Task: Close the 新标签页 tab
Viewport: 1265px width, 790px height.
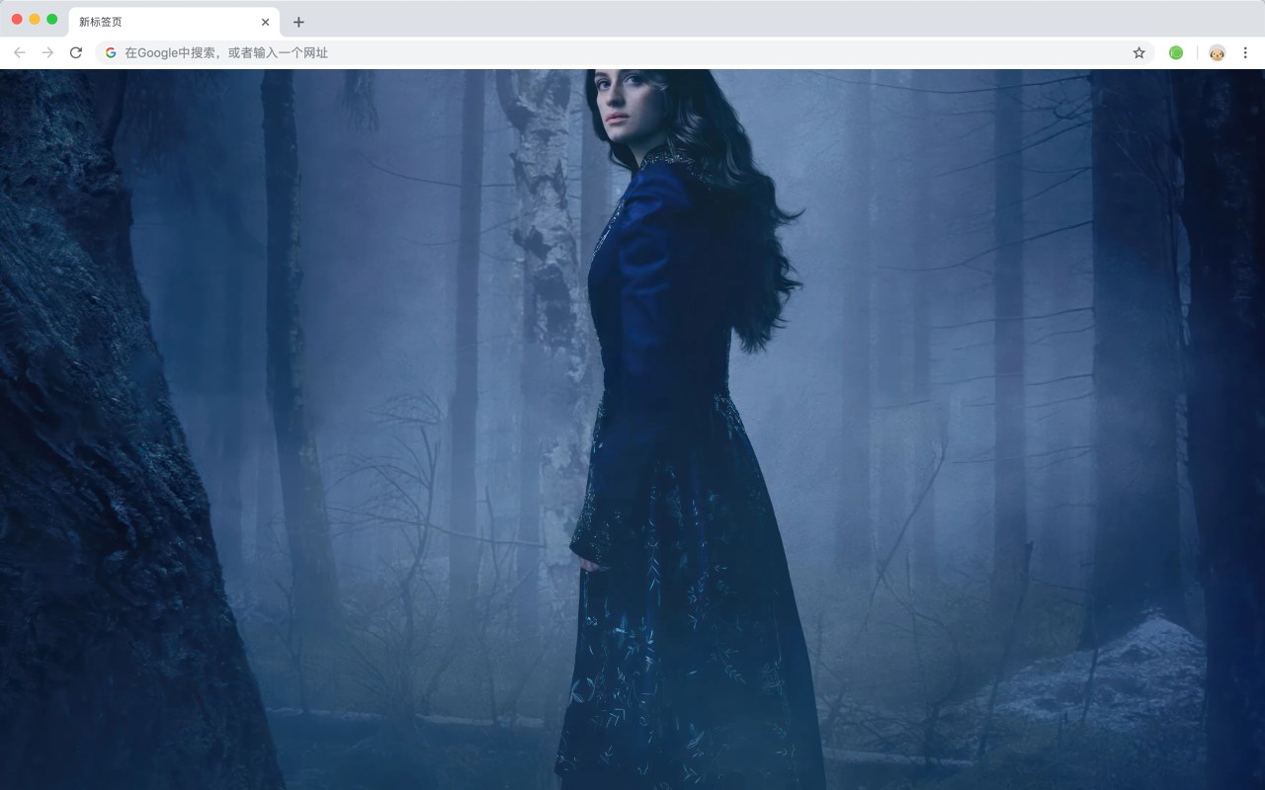Action: 265,22
